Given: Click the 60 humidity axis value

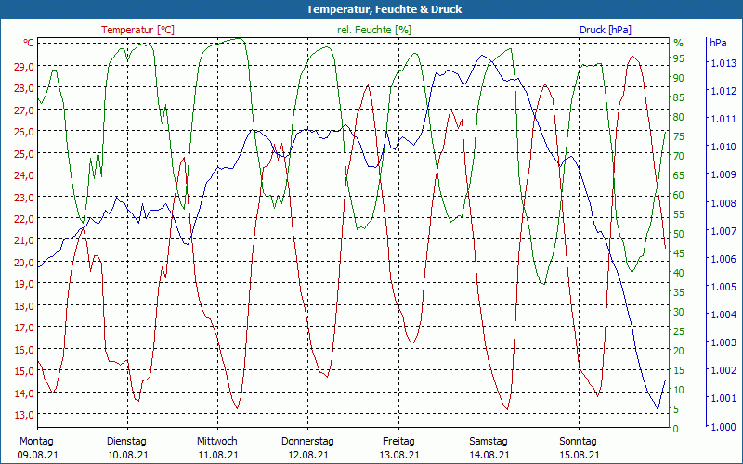Looking at the screenshot, I should 679,195.
